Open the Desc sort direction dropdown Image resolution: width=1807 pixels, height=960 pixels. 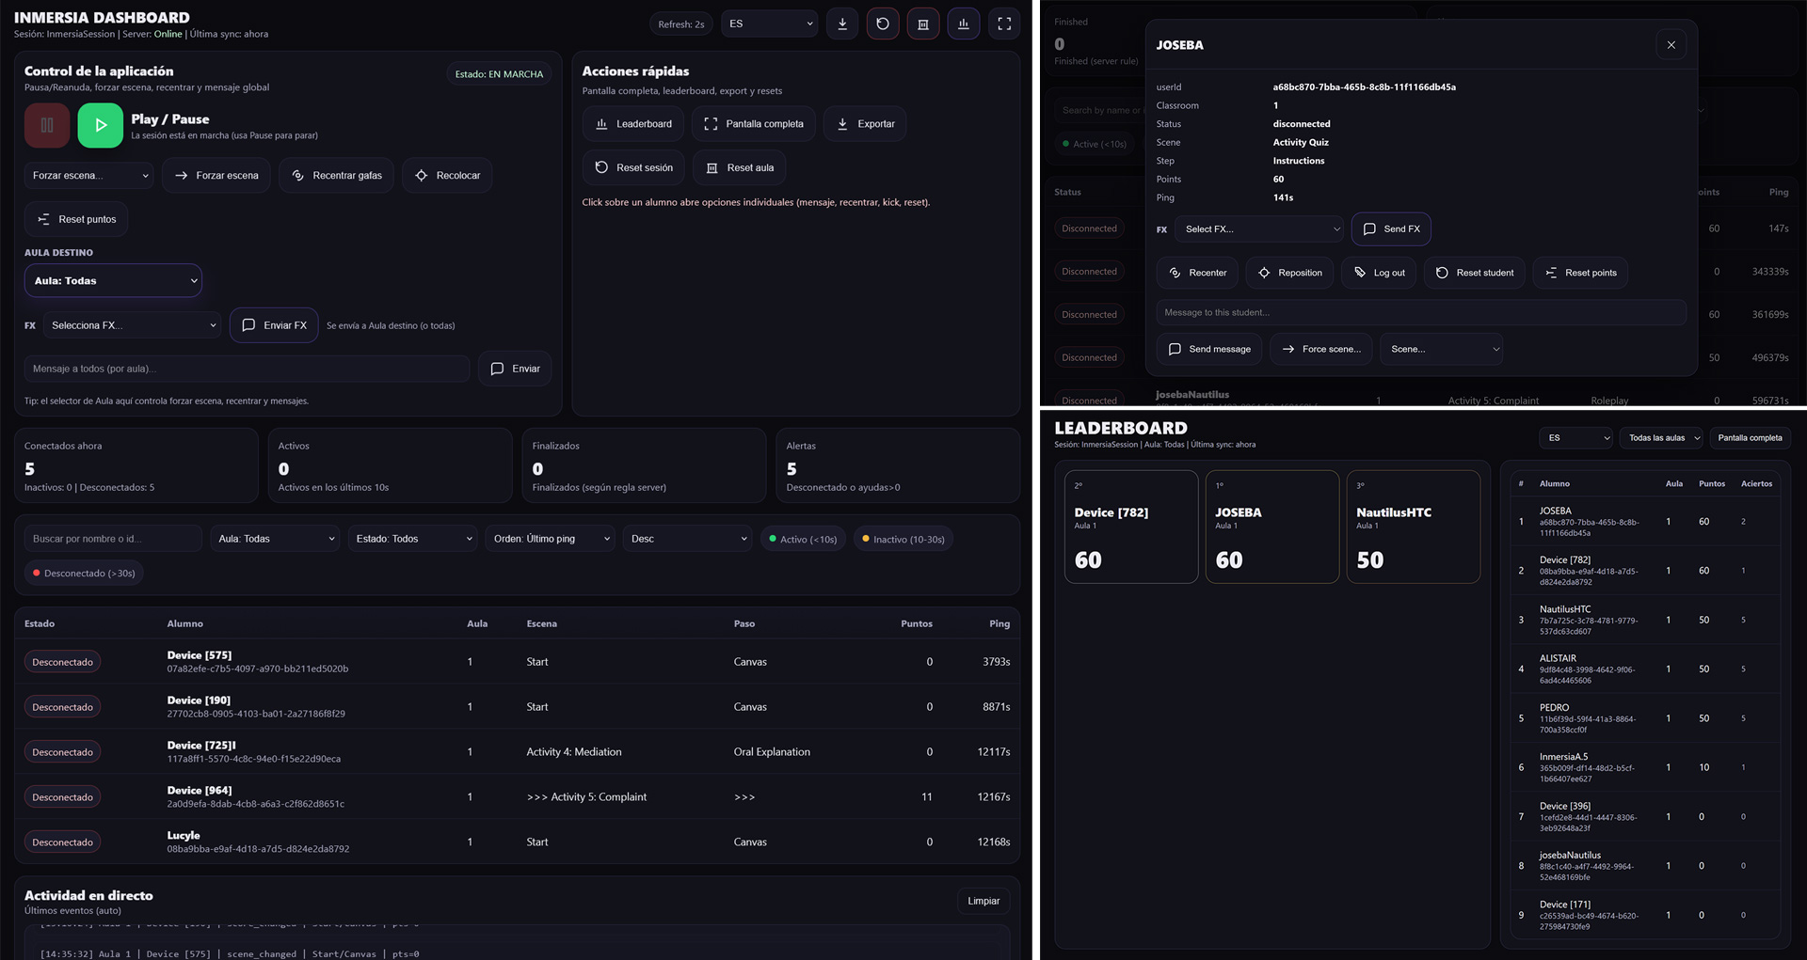pyautogui.click(x=688, y=539)
